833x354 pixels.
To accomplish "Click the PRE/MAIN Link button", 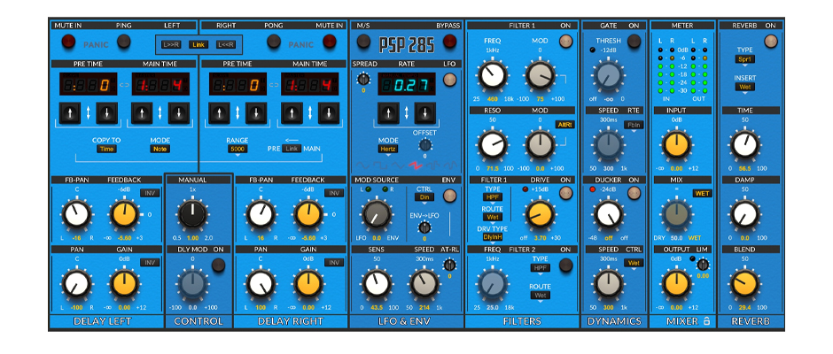I will 291,149.
